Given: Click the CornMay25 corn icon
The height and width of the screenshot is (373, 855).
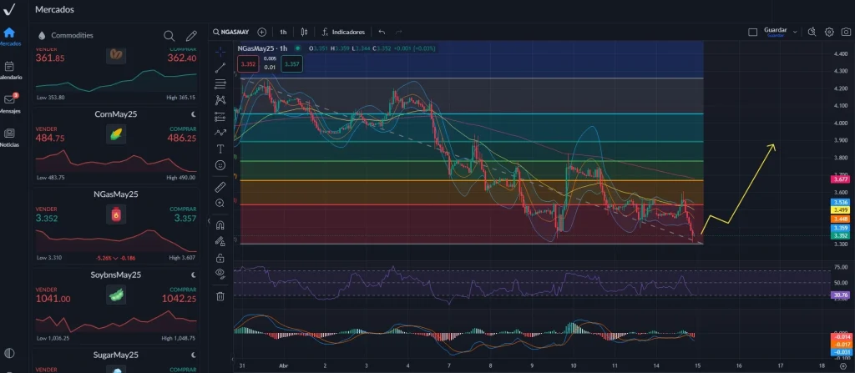Looking at the screenshot, I should pyautogui.click(x=115, y=134).
